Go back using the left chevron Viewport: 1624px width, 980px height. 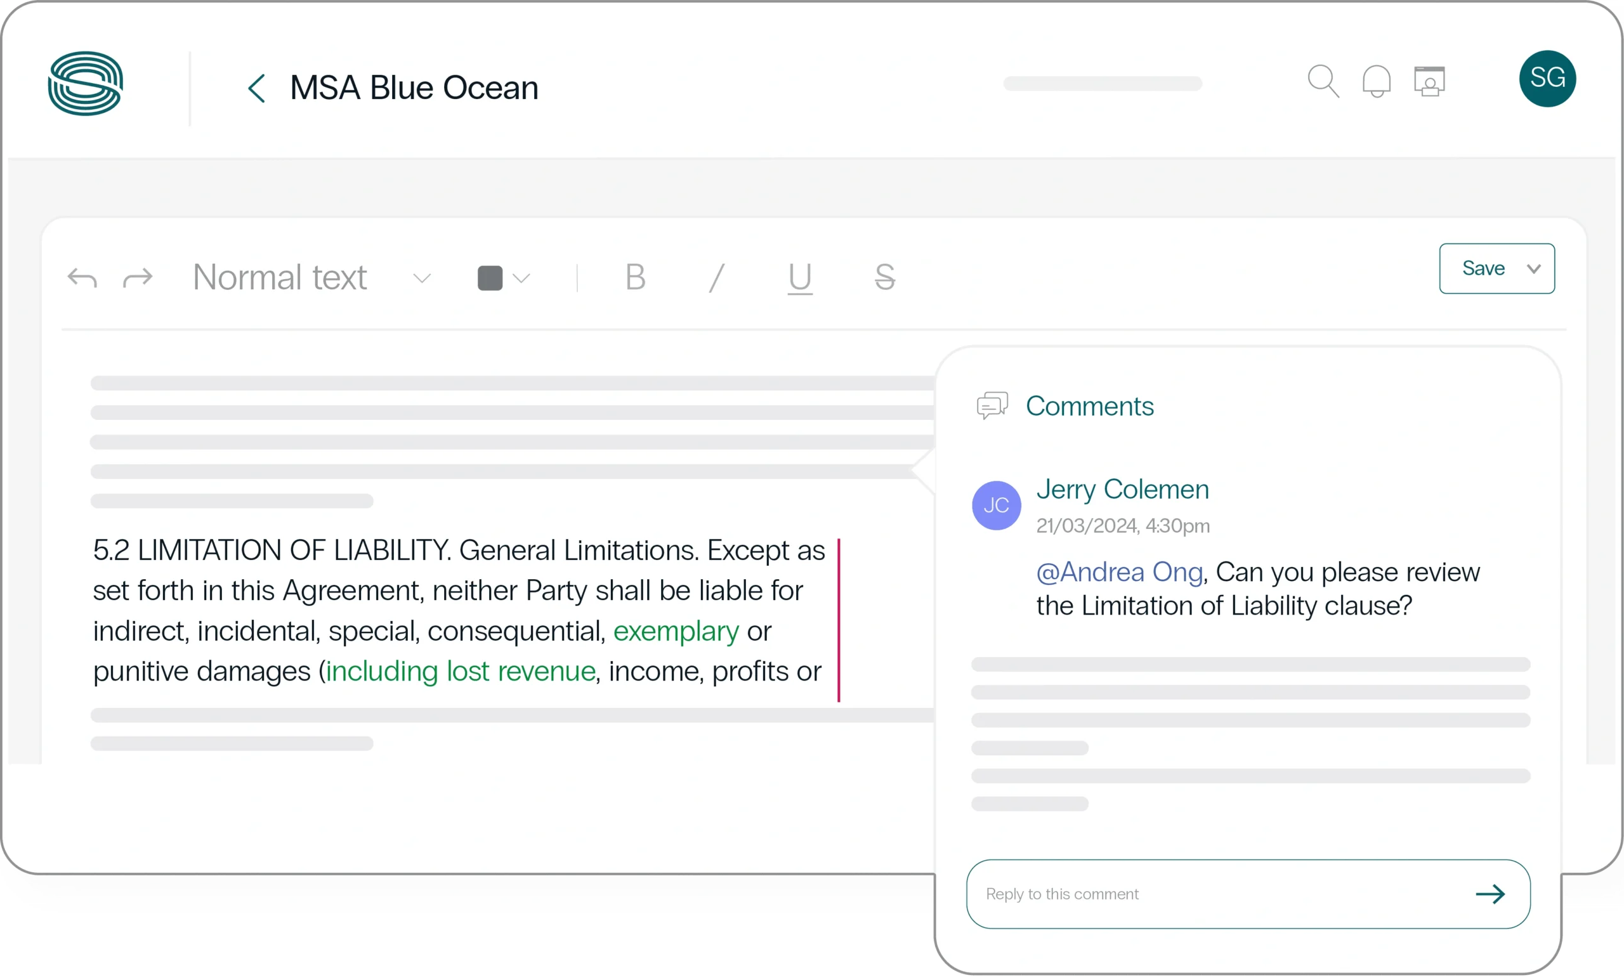[256, 88]
